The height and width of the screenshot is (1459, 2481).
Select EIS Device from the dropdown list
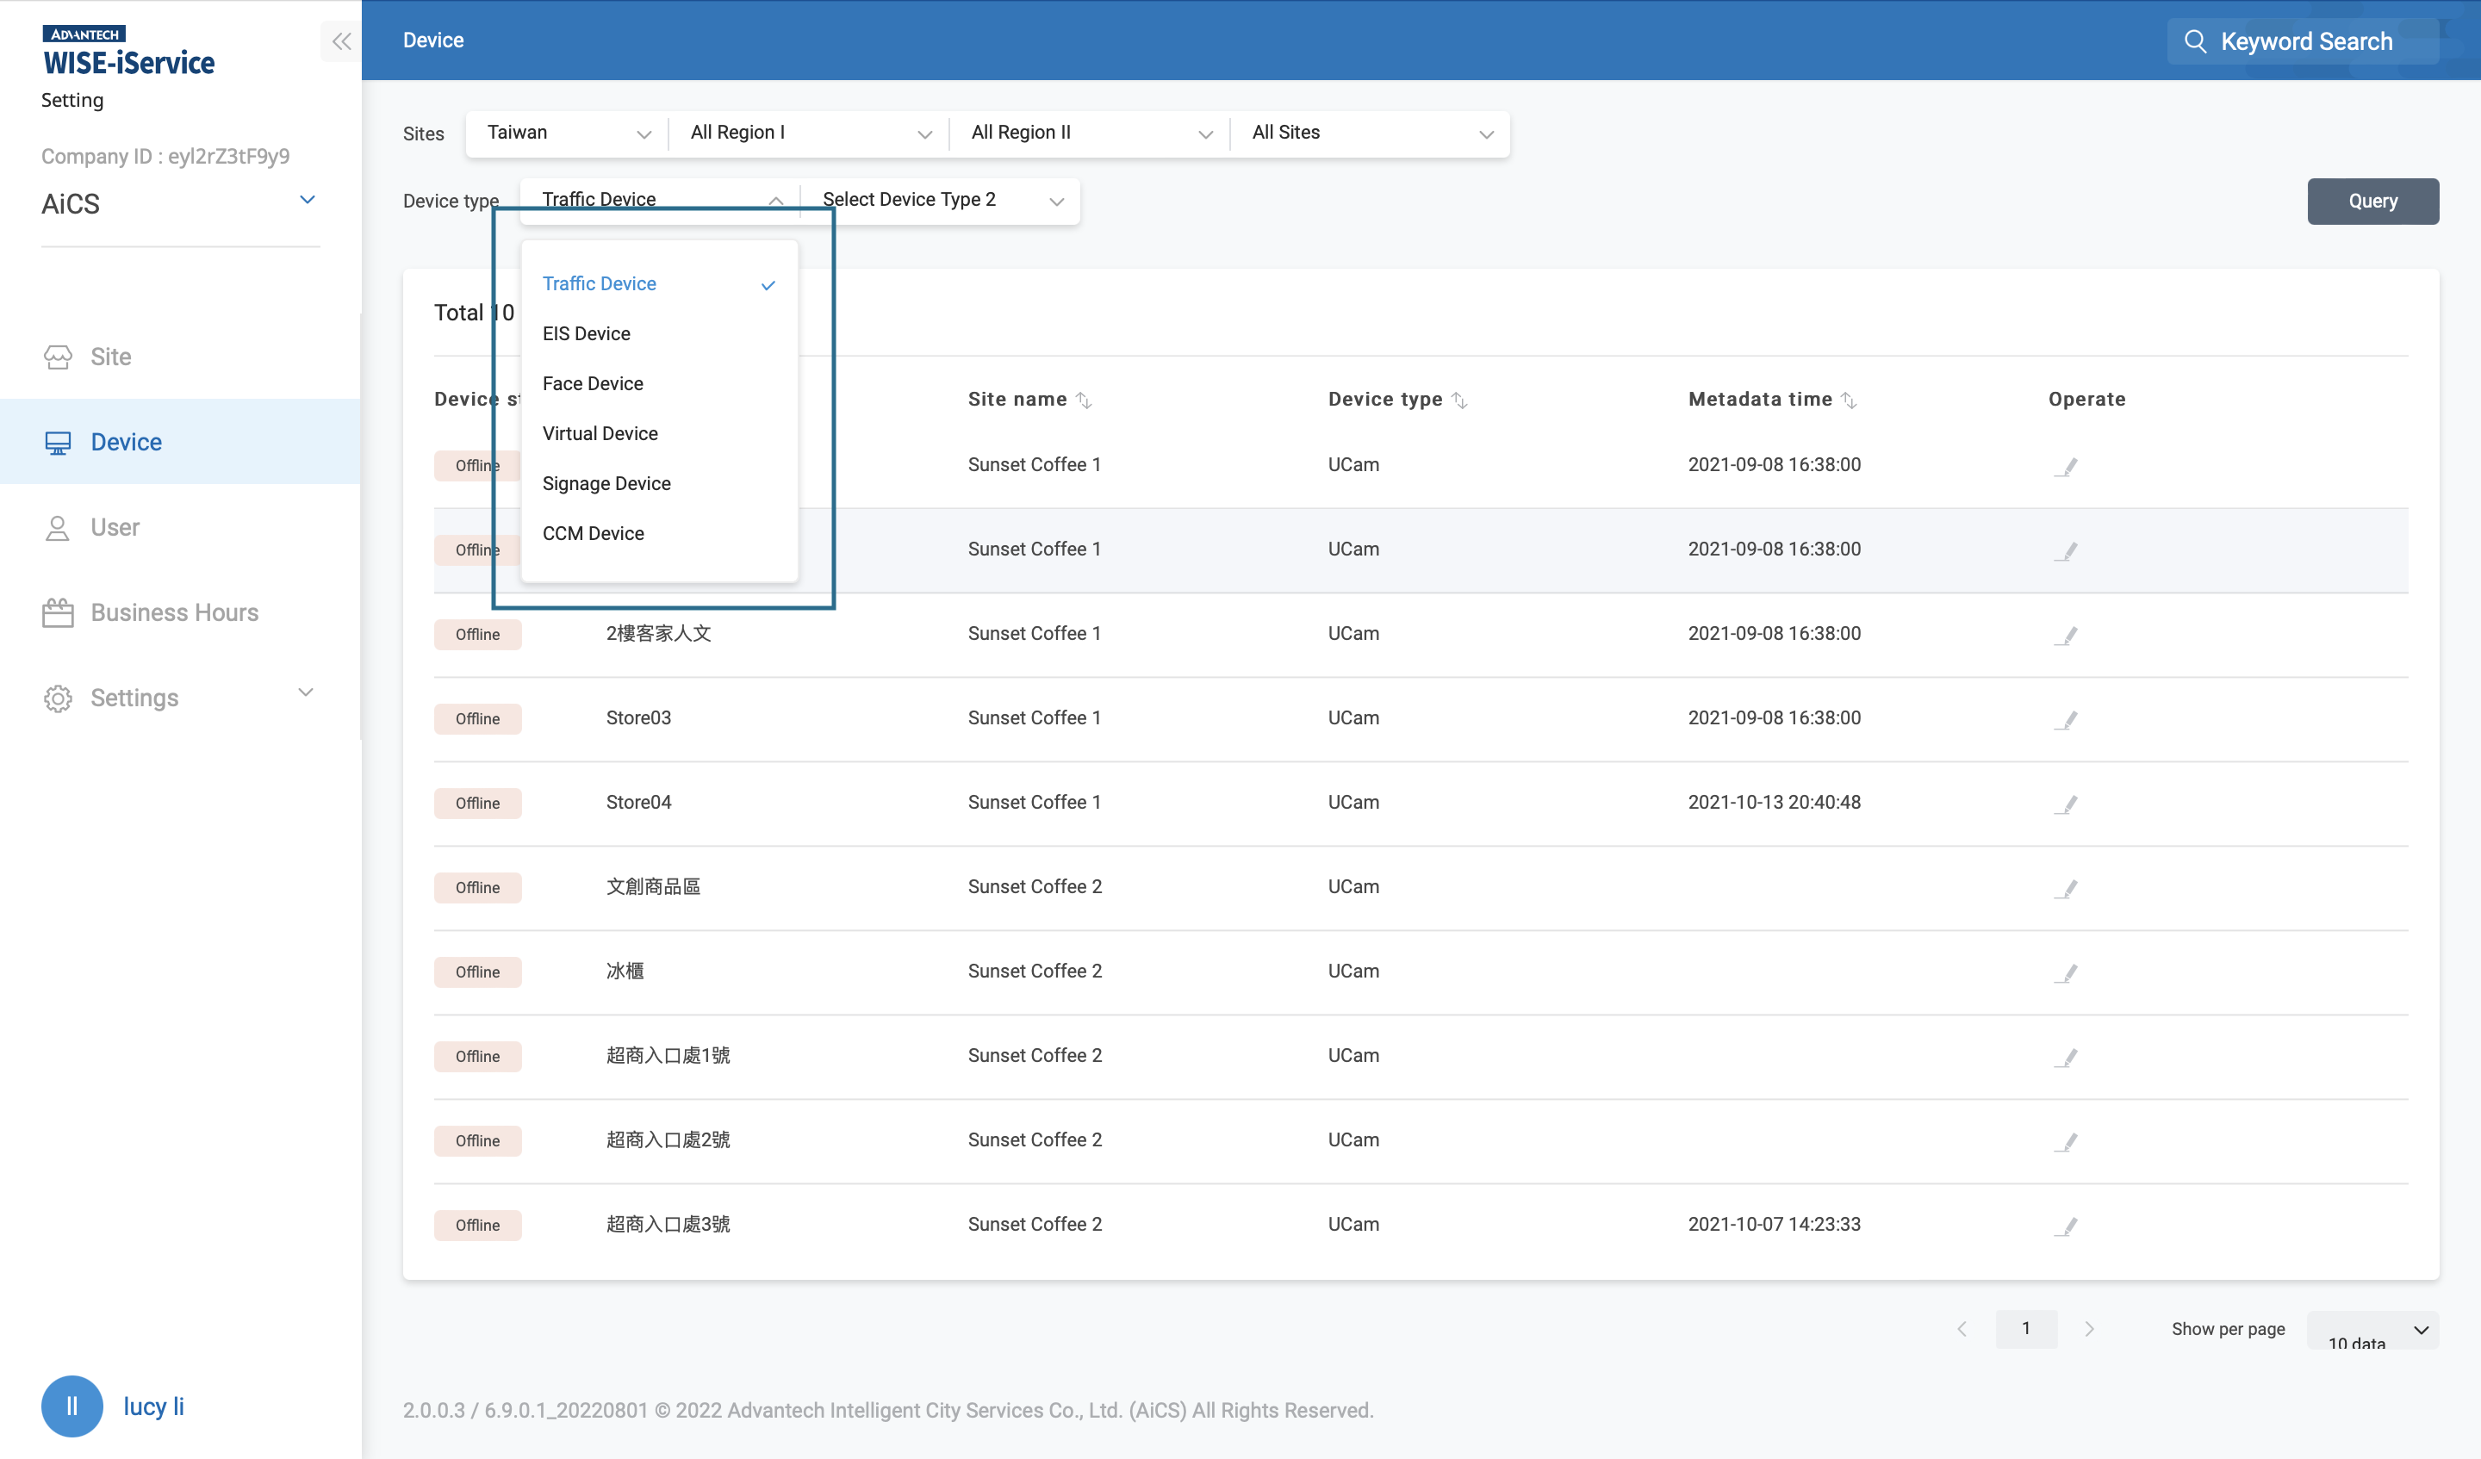586,332
